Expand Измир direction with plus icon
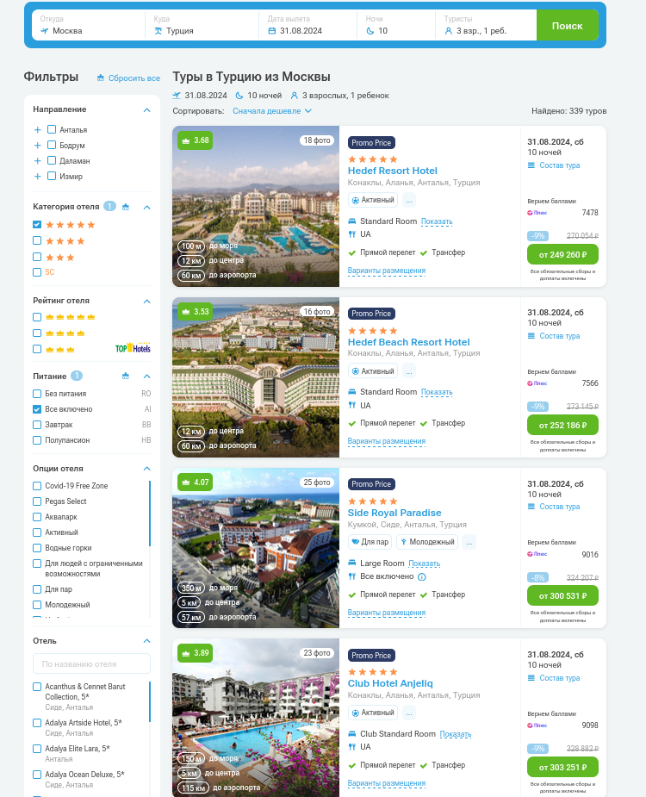 pyautogui.click(x=38, y=177)
